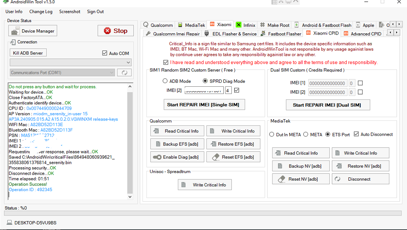The height and width of the screenshot is (230, 407).
Task: Select the META radio button
Action: [x=306, y=134]
